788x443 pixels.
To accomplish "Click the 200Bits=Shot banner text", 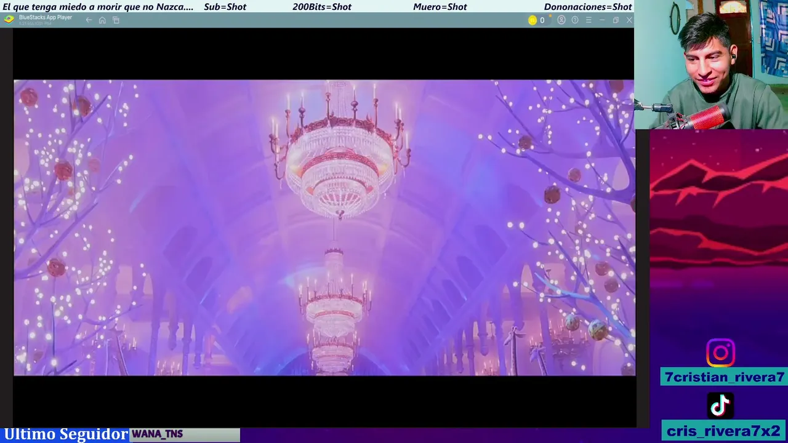I will pos(322,7).
